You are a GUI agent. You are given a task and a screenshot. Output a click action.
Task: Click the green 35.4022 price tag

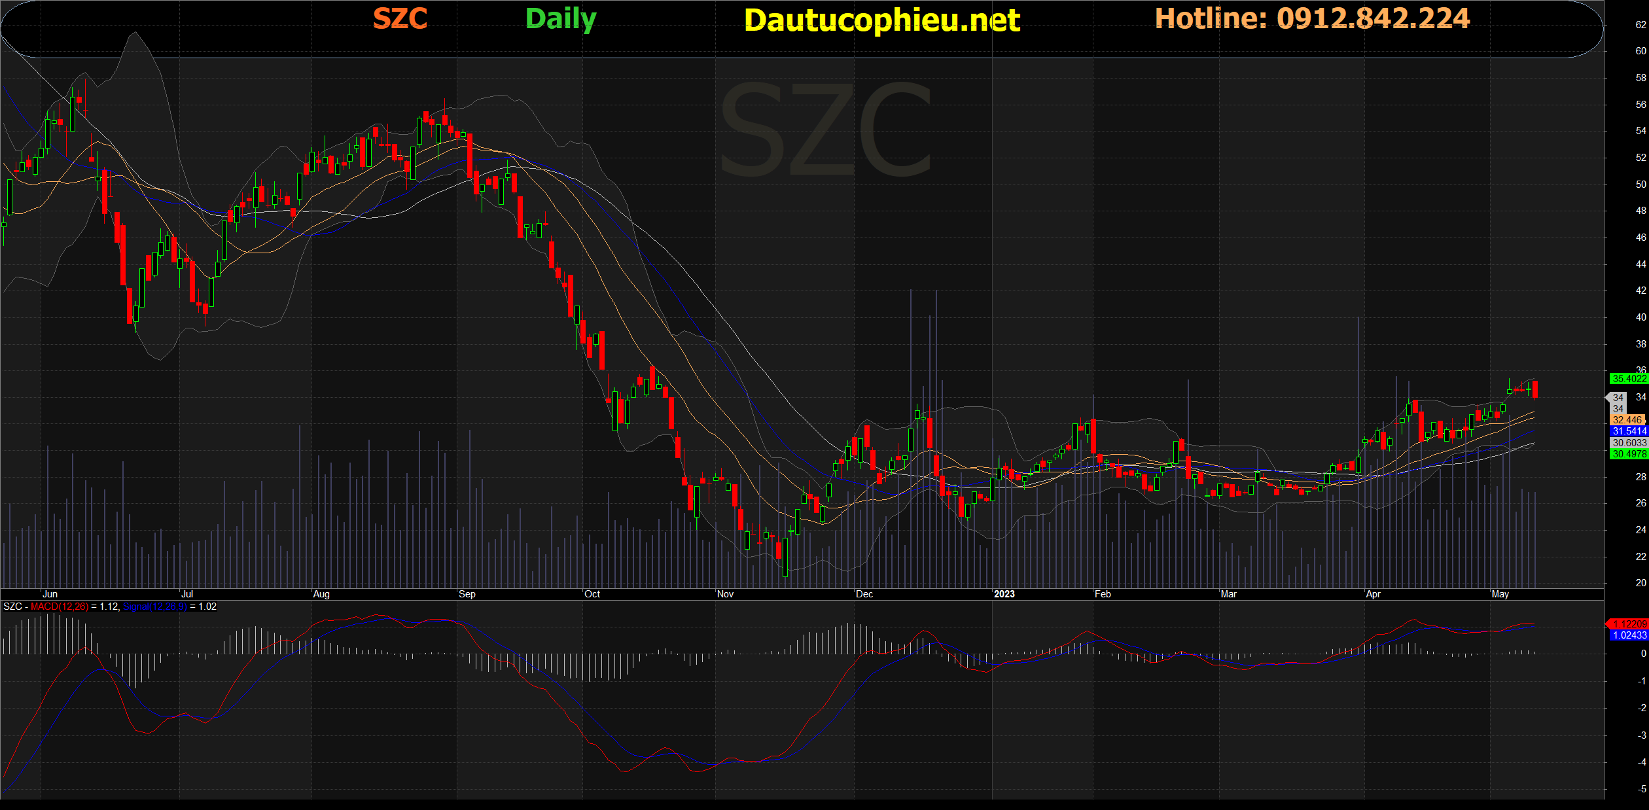pyautogui.click(x=1628, y=379)
